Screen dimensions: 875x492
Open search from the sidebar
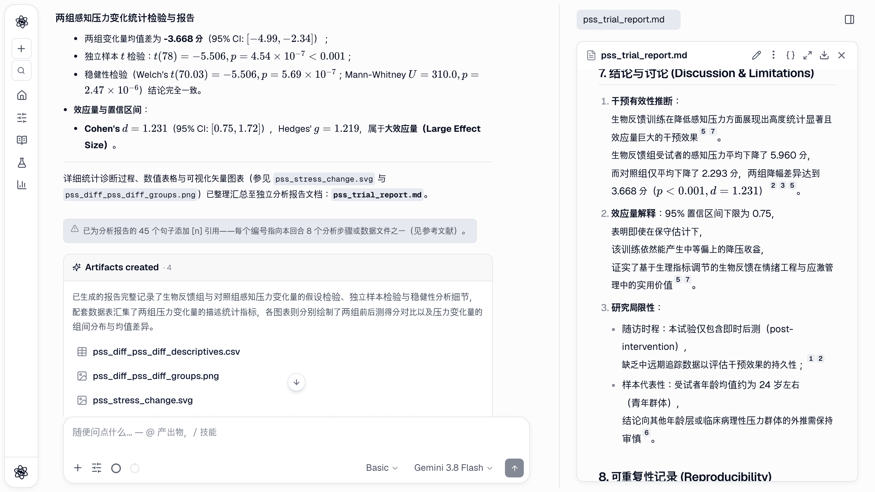coord(21,71)
